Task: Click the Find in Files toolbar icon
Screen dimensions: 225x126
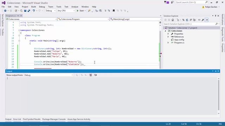Action: pyautogui.click(x=89, y=11)
